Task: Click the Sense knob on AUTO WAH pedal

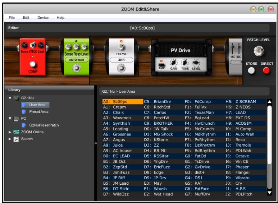Action: (x=68, y=47)
